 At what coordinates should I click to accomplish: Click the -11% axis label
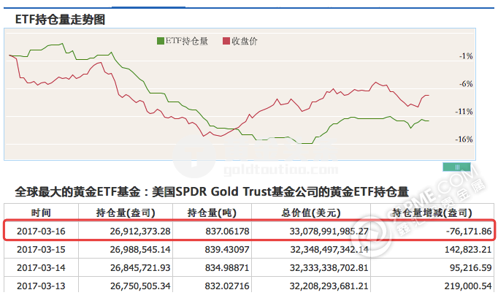click(464, 112)
